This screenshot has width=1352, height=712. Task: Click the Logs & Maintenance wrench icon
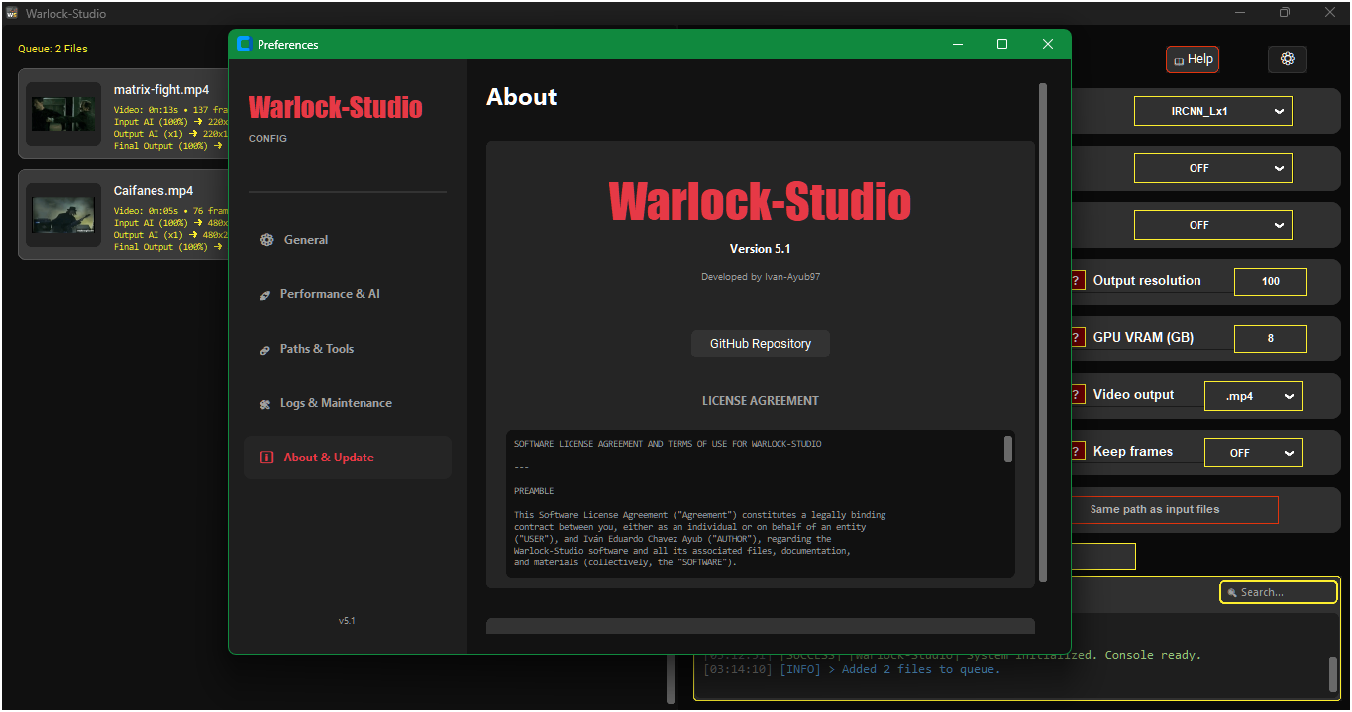(x=264, y=404)
